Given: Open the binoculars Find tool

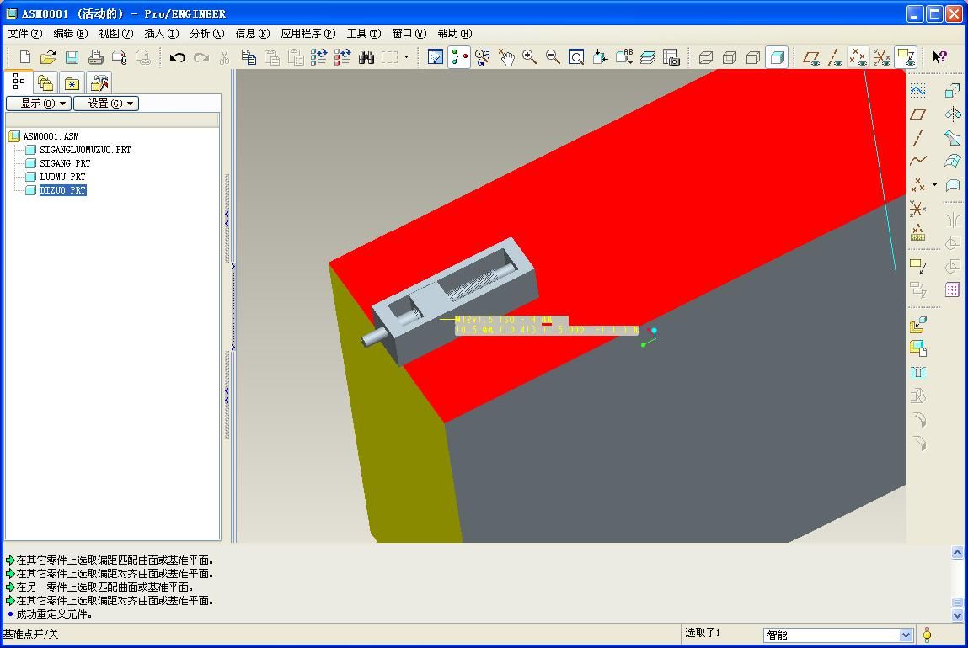Looking at the screenshot, I should click(x=366, y=57).
